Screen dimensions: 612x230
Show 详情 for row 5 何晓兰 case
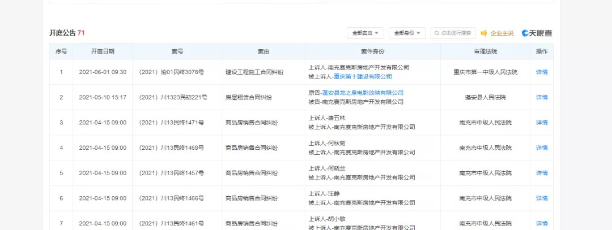click(x=542, y=173)
